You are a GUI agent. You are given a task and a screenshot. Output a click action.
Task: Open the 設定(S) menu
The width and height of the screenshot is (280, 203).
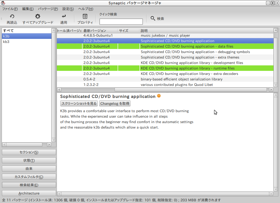(68, 9)
